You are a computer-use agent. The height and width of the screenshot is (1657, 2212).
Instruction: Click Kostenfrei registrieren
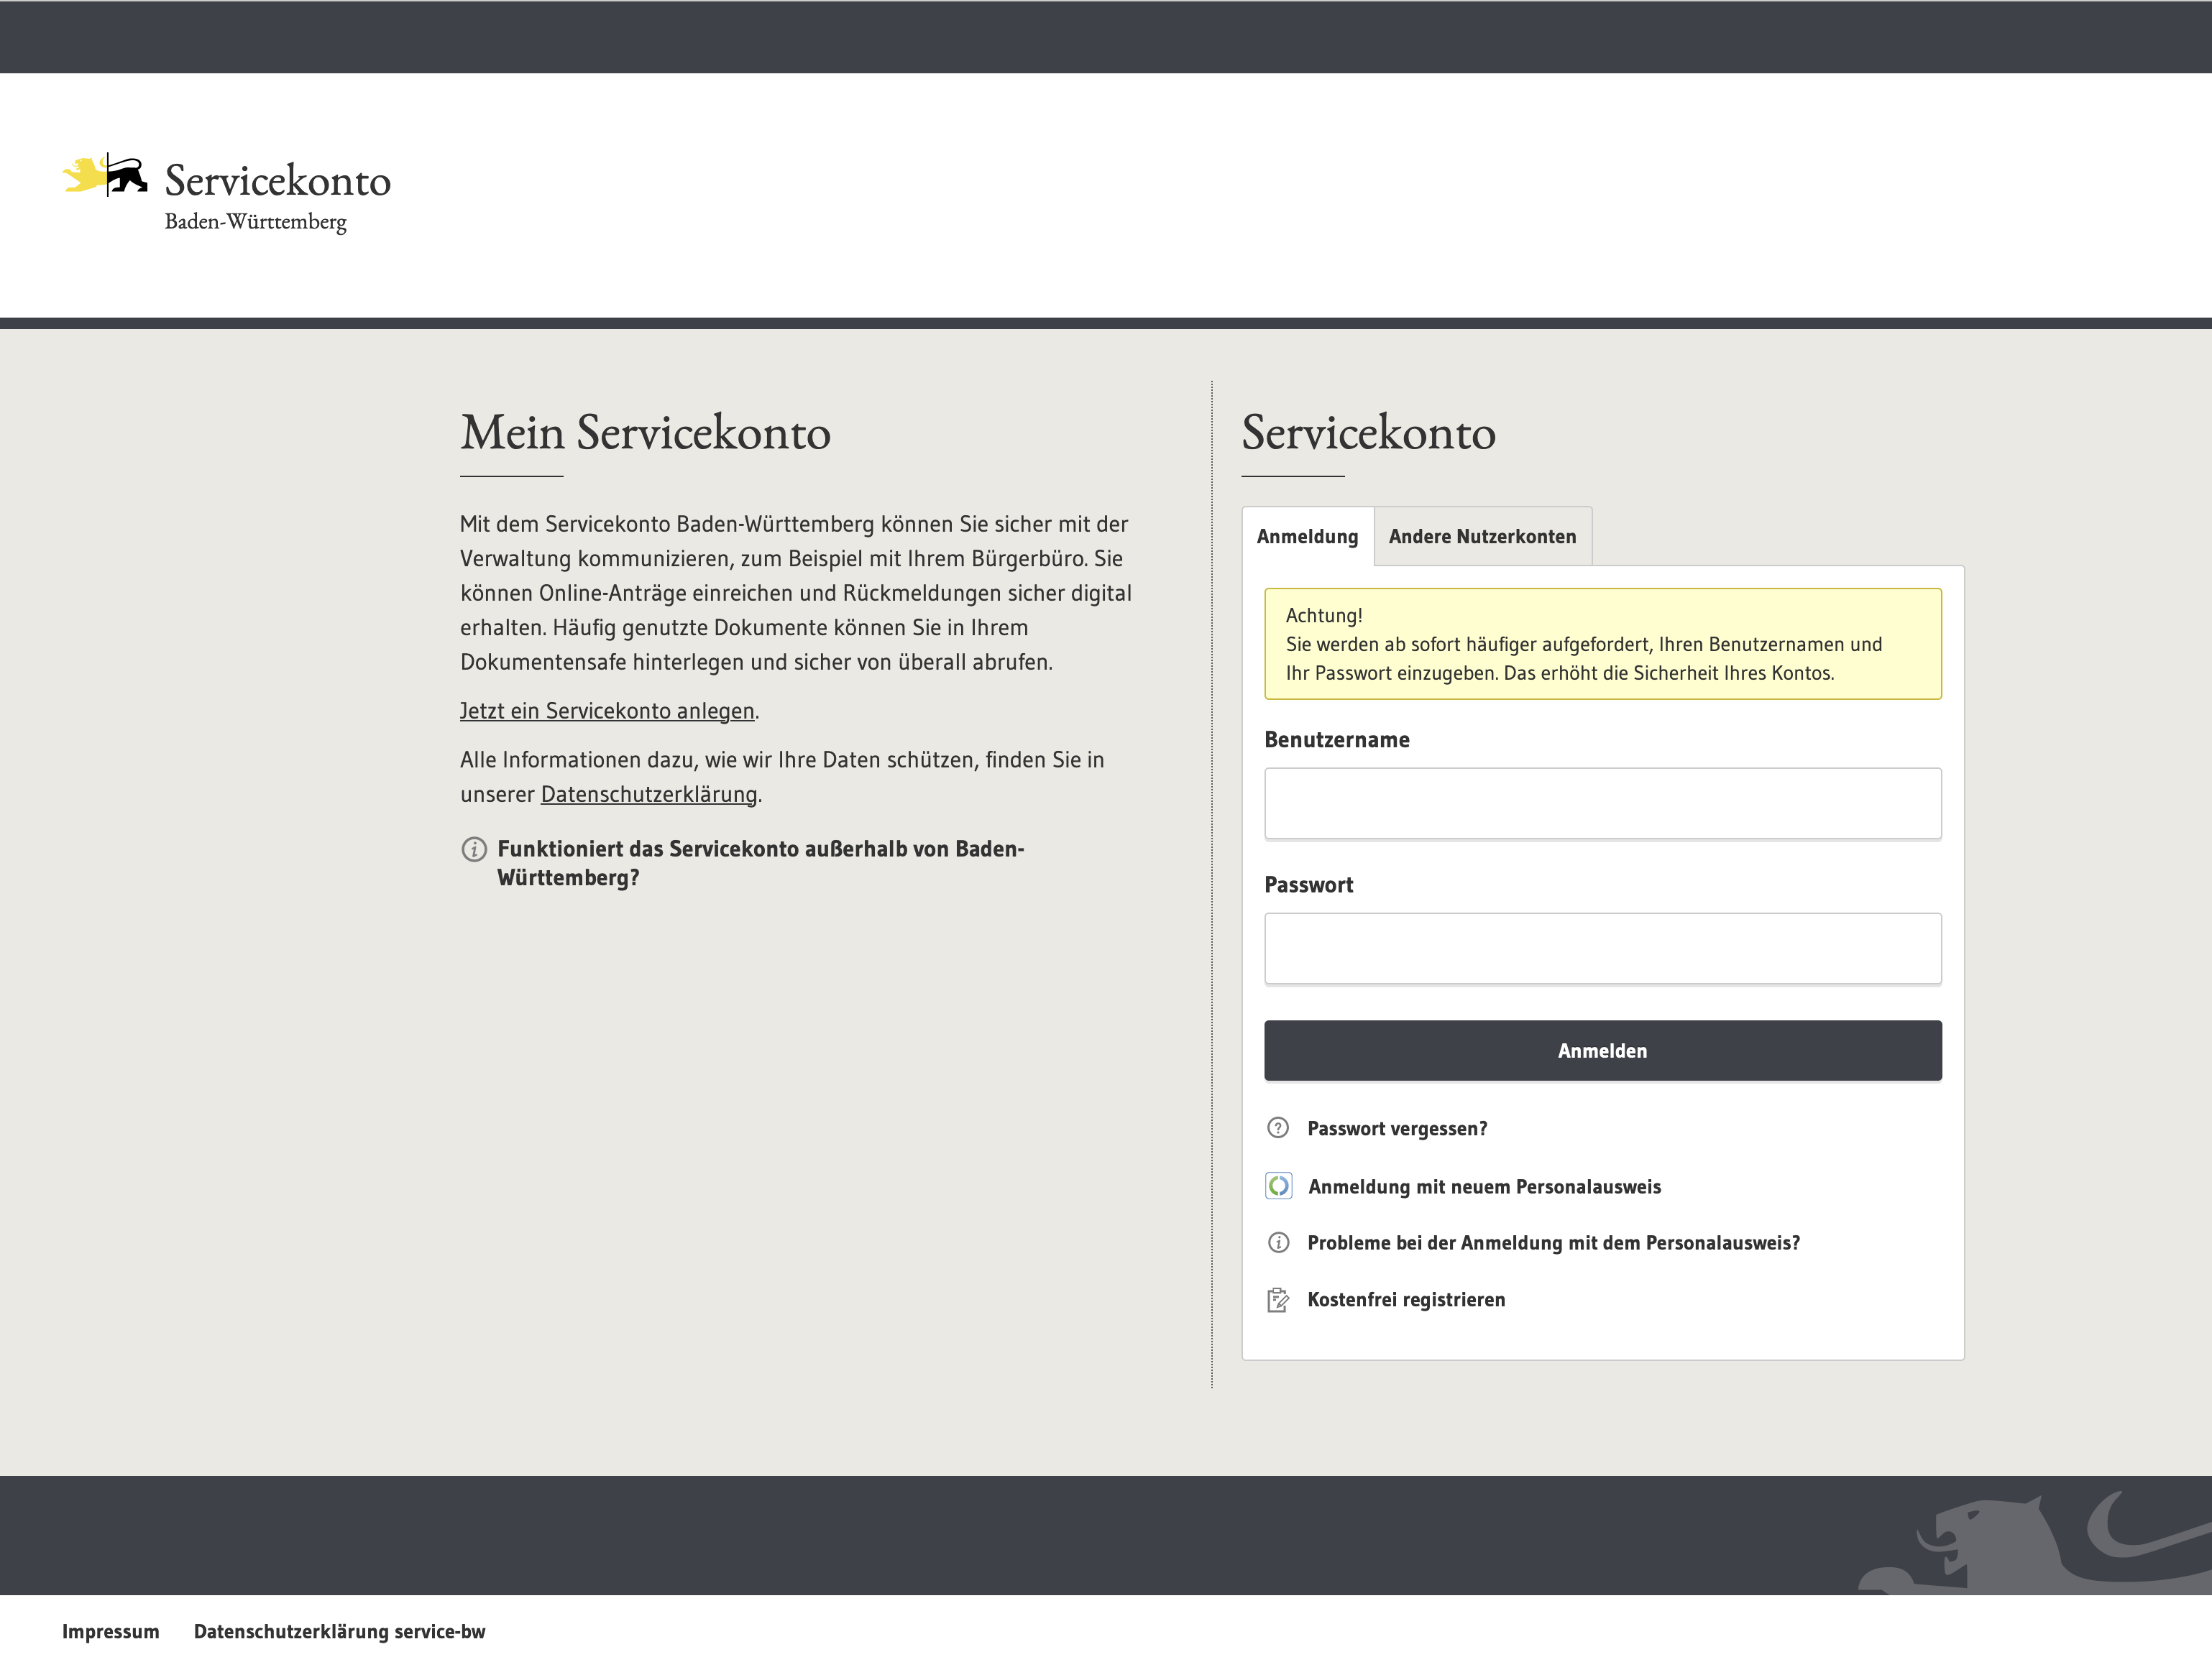1407,1300
